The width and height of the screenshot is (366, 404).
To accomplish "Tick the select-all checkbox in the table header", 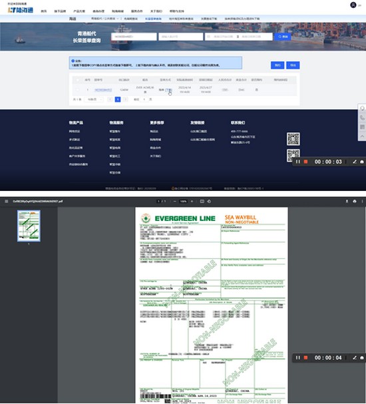I will (x=78, y=80).
